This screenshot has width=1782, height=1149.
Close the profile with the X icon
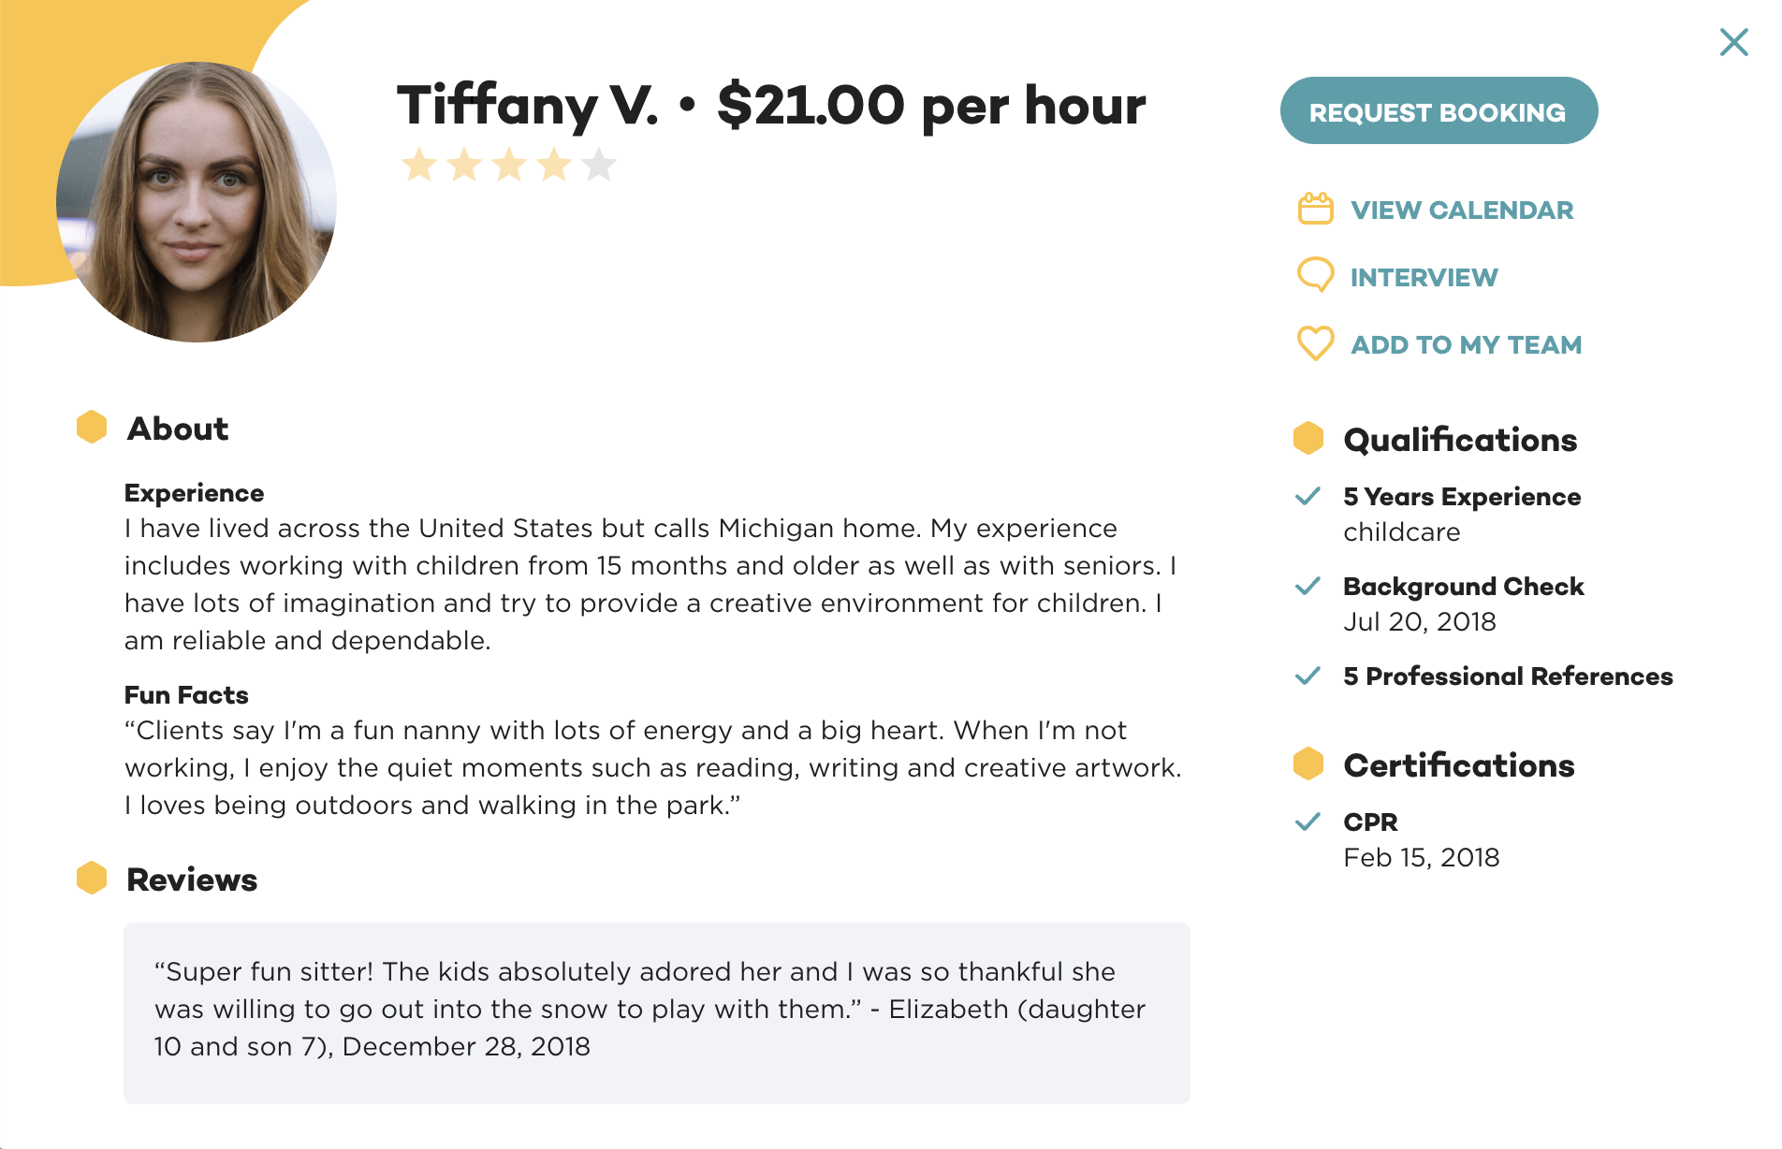(1733, 42)
